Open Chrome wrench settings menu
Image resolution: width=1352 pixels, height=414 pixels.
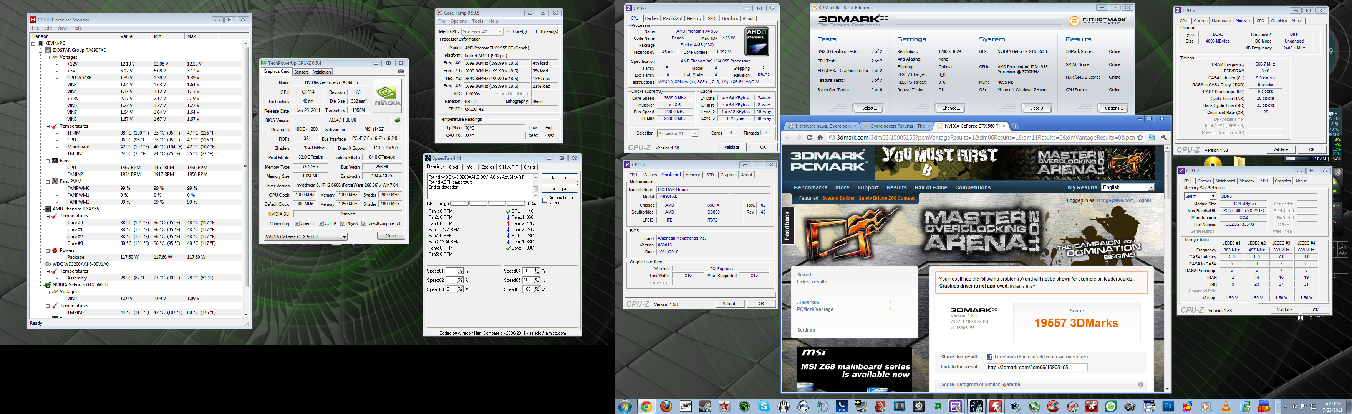coord(1163,137)
